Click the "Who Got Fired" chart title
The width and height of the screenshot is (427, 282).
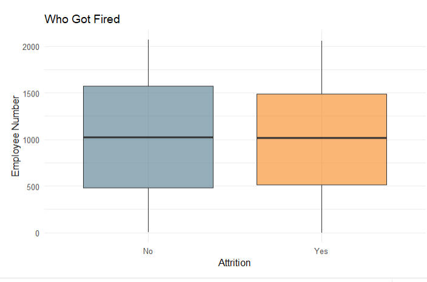click(82, 19)
